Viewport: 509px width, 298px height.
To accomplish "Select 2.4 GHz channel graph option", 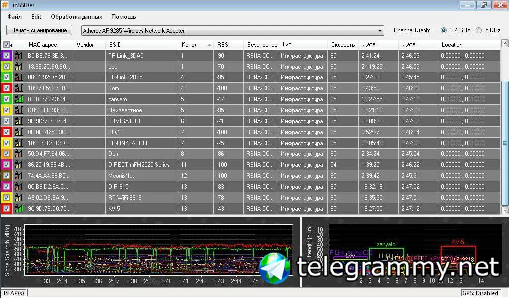I will [x=444, y=30].
